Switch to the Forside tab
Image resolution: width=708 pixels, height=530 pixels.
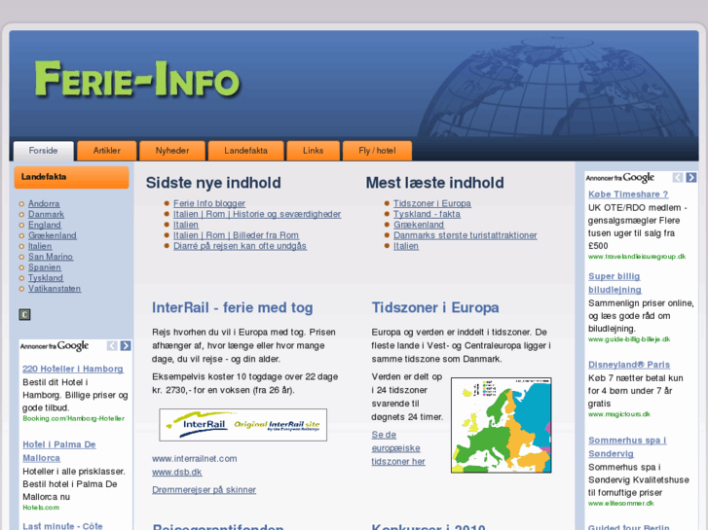click(x=44, y=151)
